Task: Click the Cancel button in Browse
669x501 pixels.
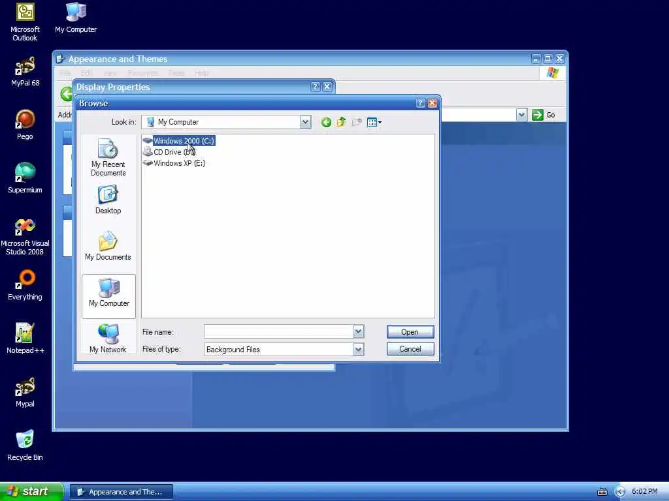Action: pyautogui.click(x=410, y=349)
